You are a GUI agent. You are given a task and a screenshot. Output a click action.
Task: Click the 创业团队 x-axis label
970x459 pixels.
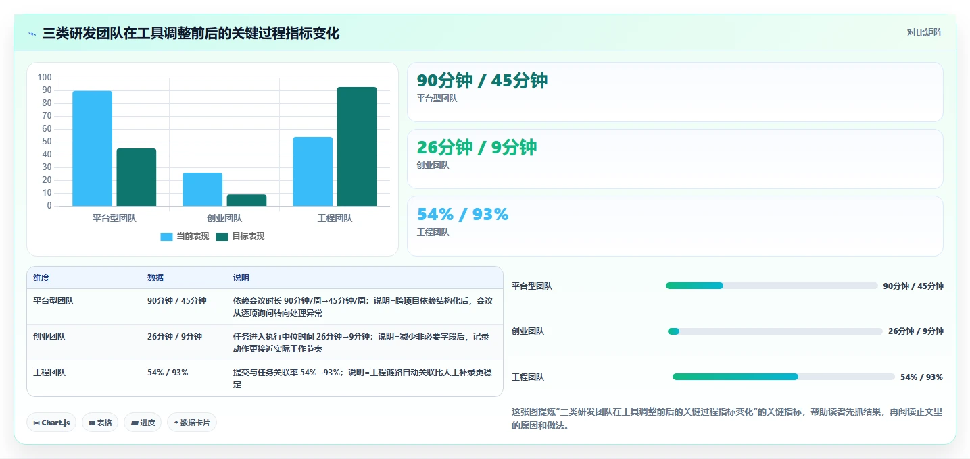pyautogui.click(x=224, y=218)
